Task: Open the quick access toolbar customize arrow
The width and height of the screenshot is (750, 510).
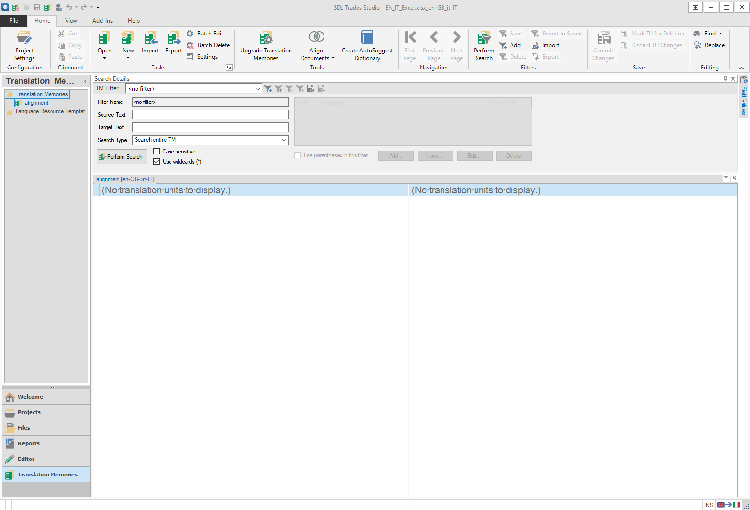Action: coord(98,7)
